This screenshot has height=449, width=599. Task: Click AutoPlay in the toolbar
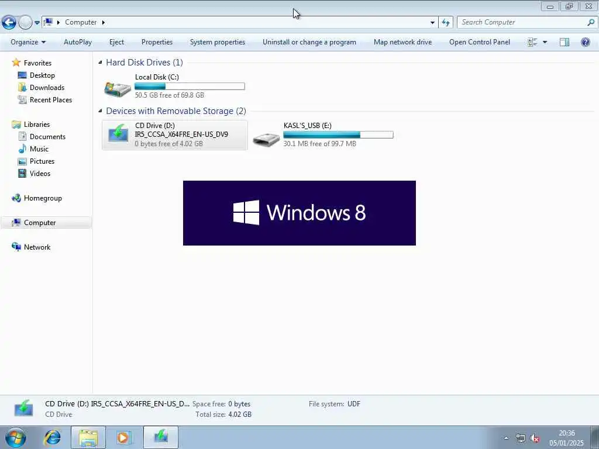[78, 42]
